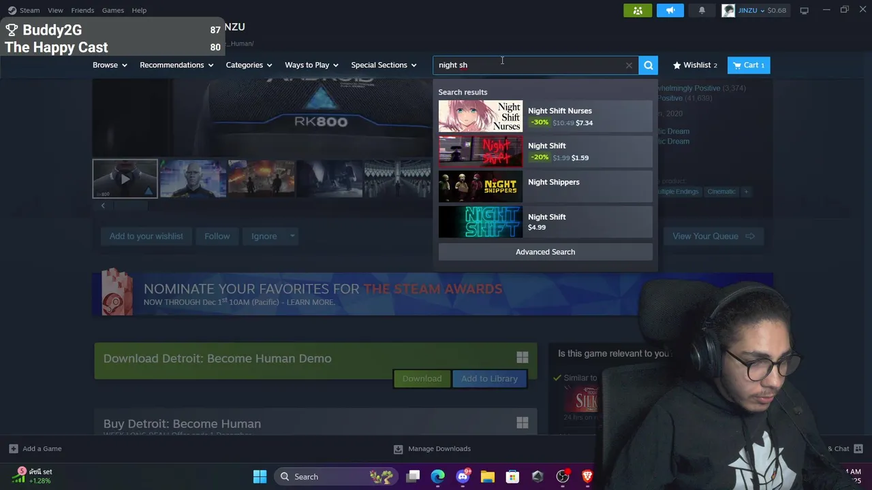Select the $1.59 Night Shift result
The image size is (872, 490).
click(545, 151)
